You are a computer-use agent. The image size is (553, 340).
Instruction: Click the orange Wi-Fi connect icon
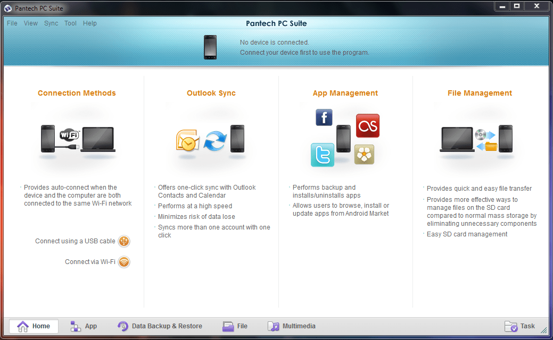coord(124,262)
